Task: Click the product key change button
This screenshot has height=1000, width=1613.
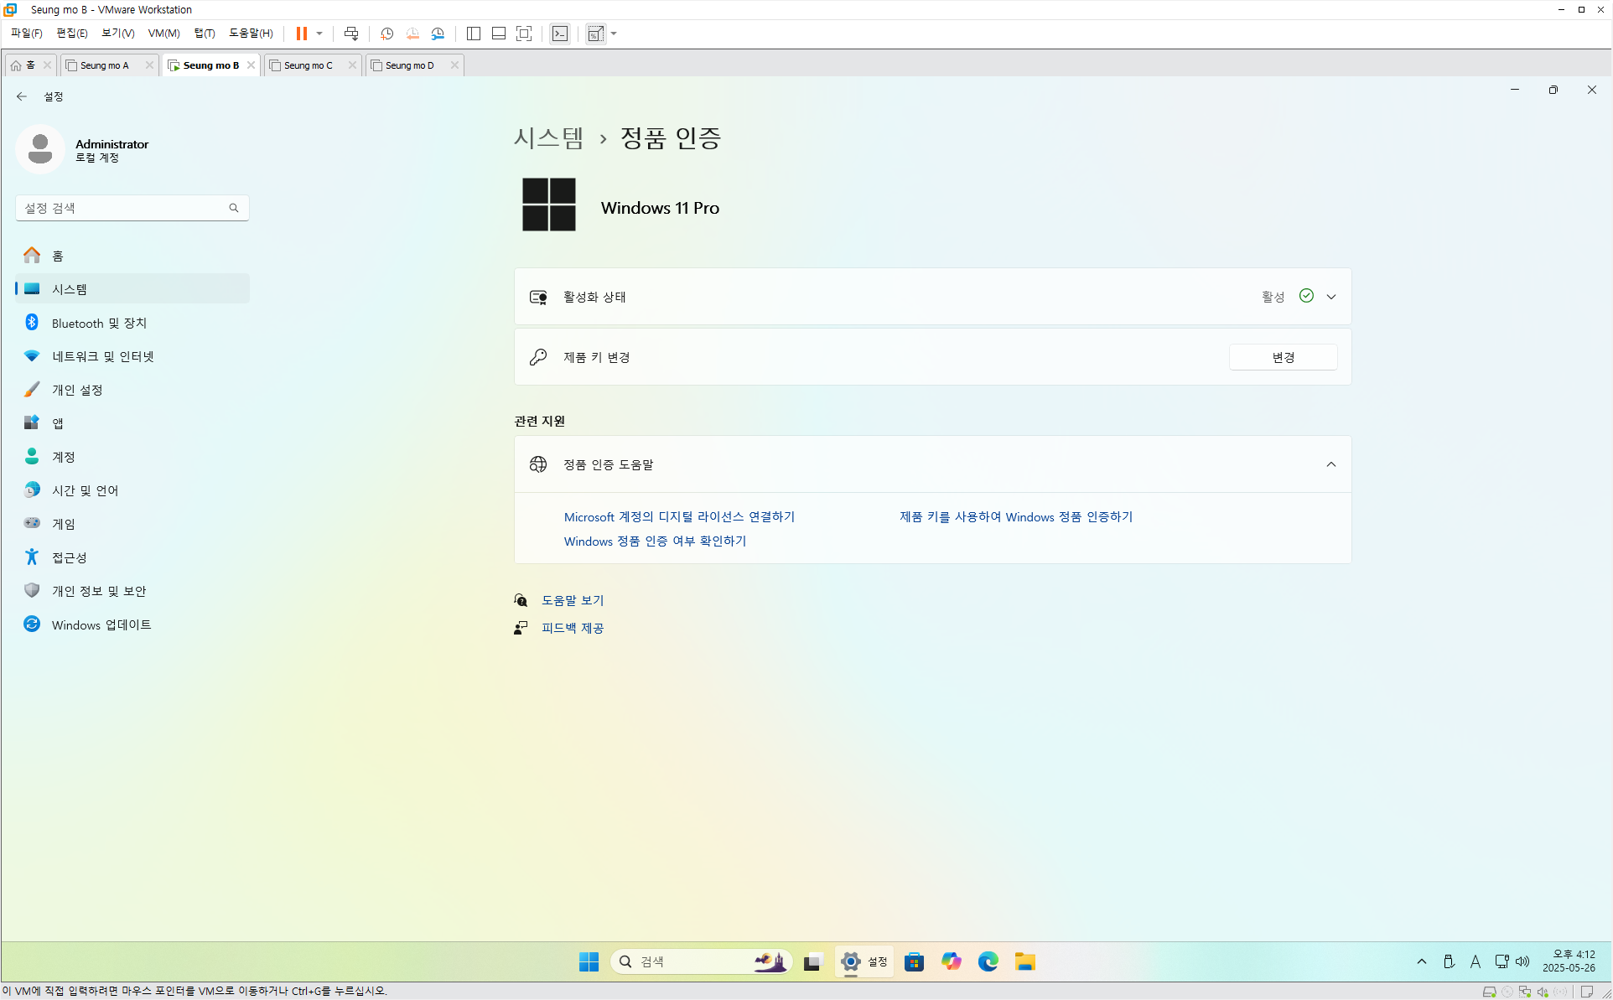Action: [x=1283, y=357]
